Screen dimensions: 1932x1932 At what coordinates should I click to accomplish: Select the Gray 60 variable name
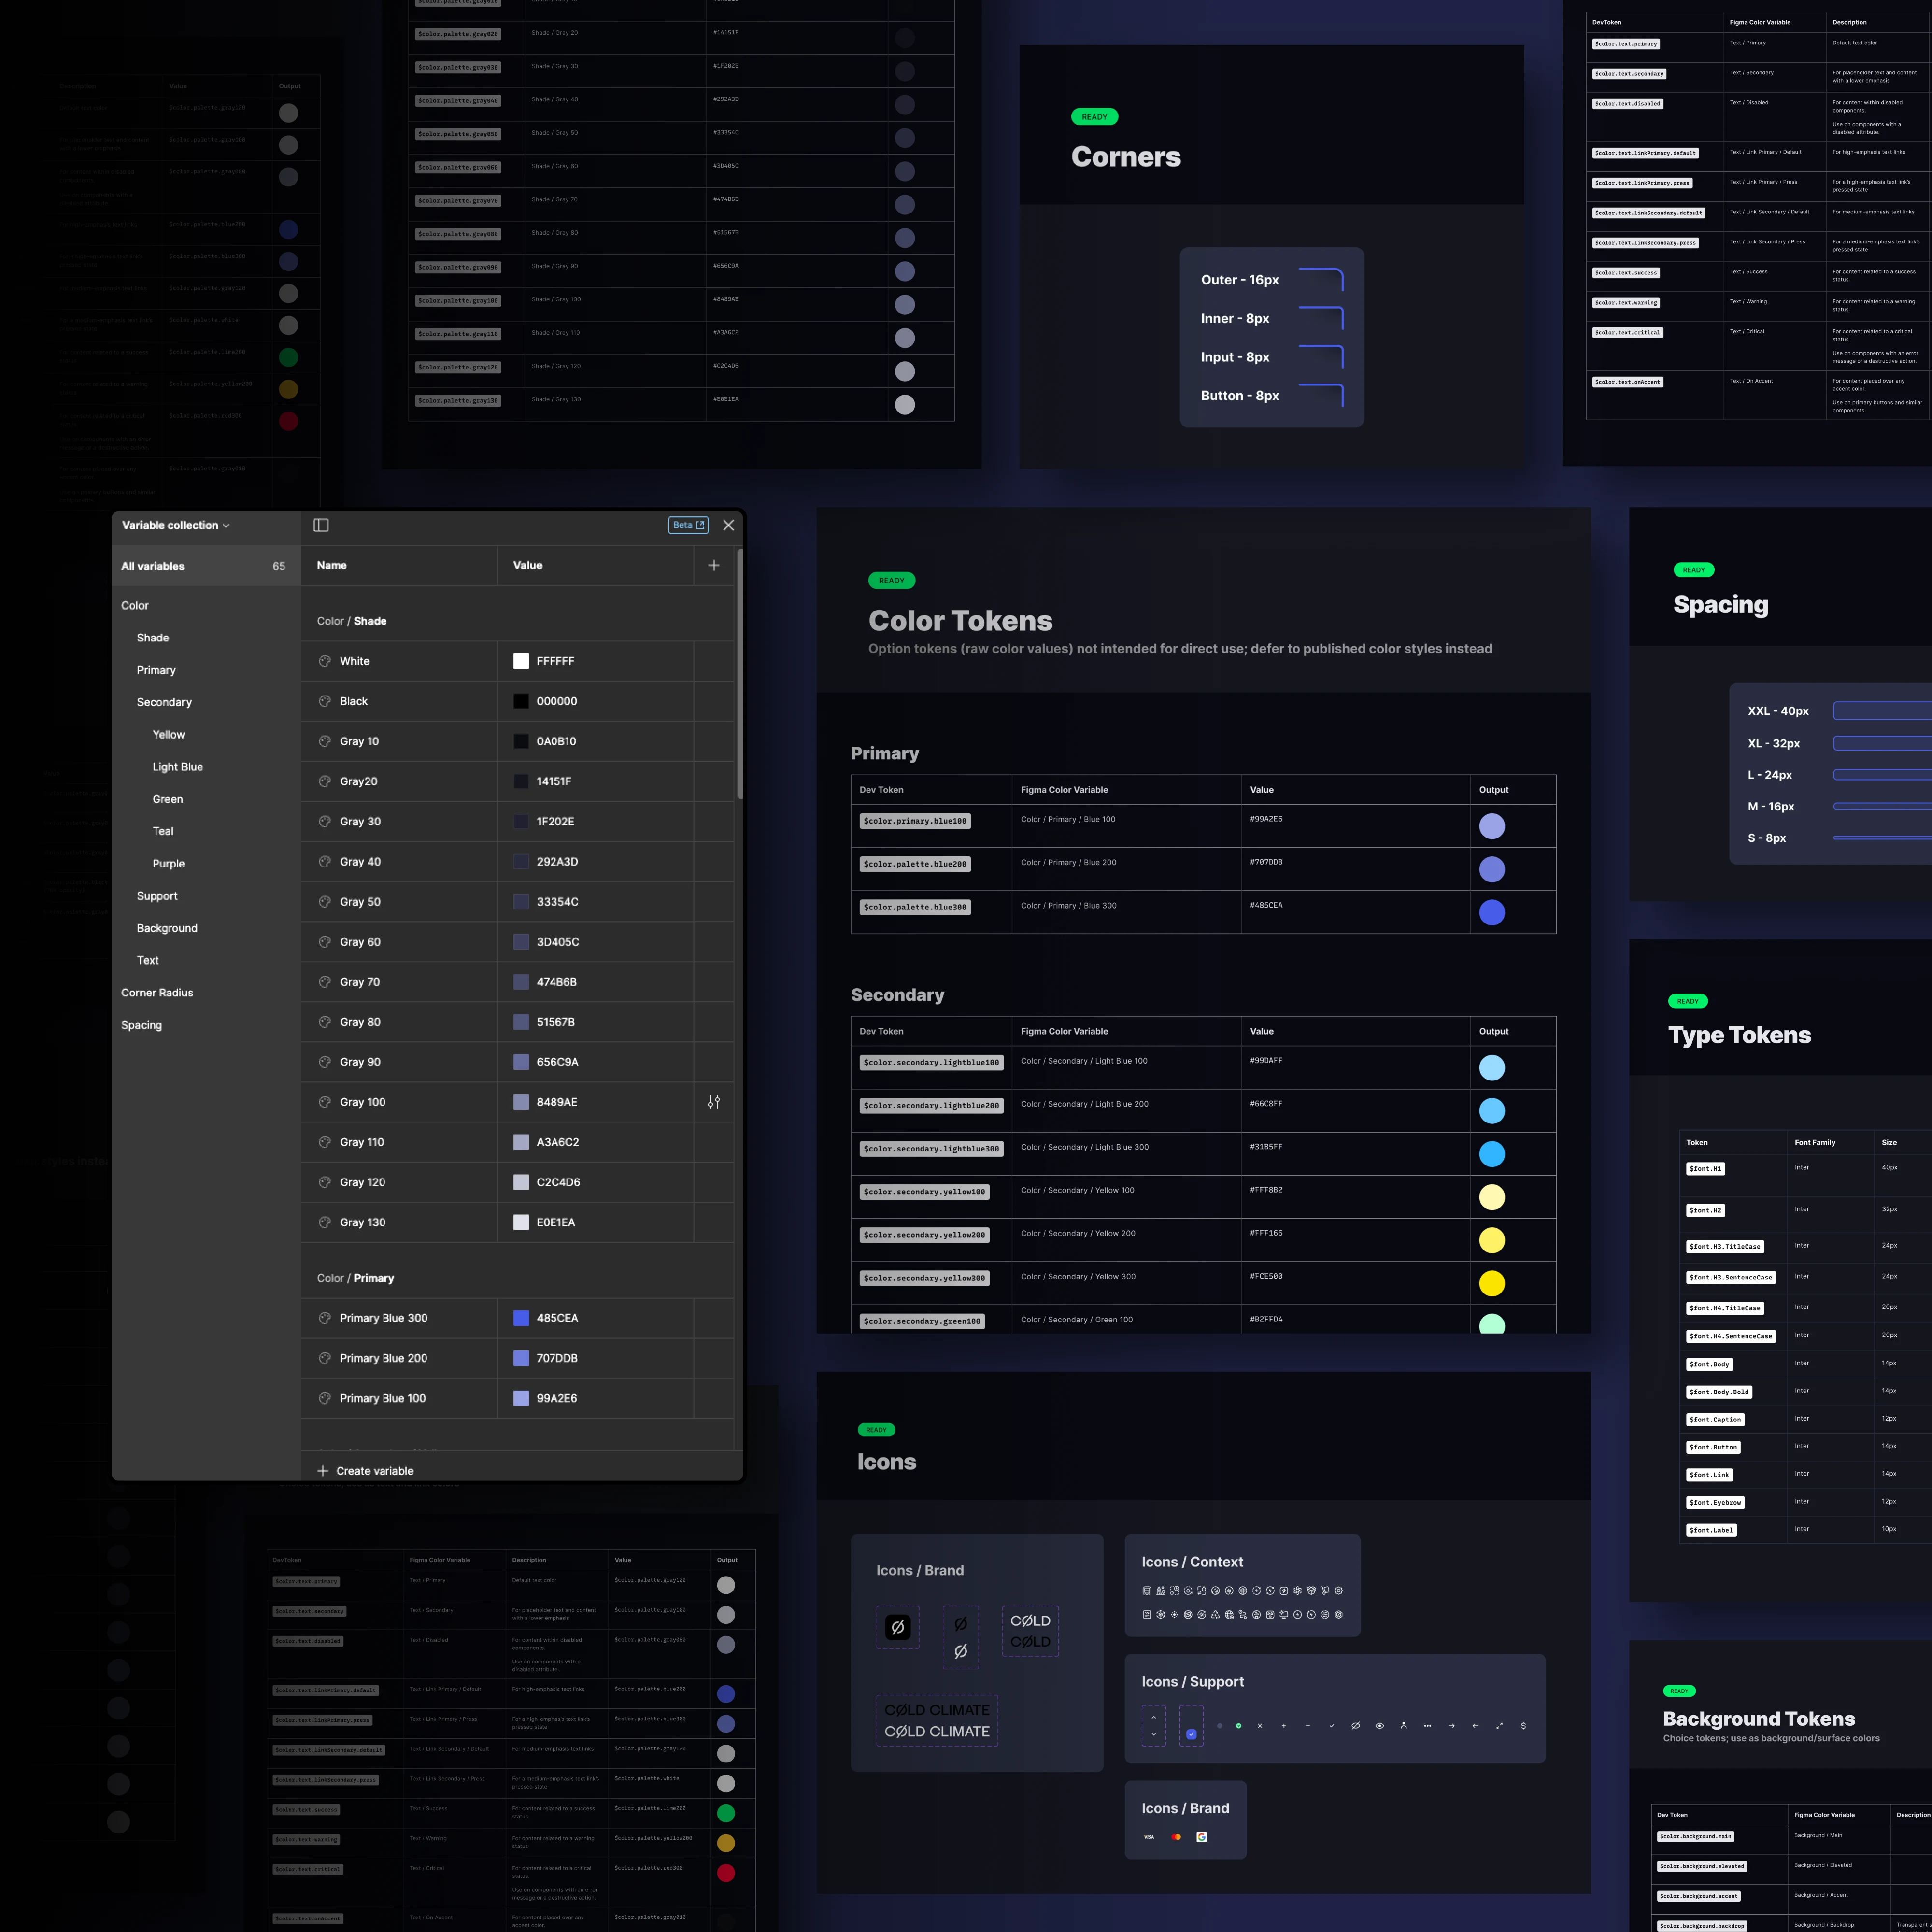click(x=360, y=942)
